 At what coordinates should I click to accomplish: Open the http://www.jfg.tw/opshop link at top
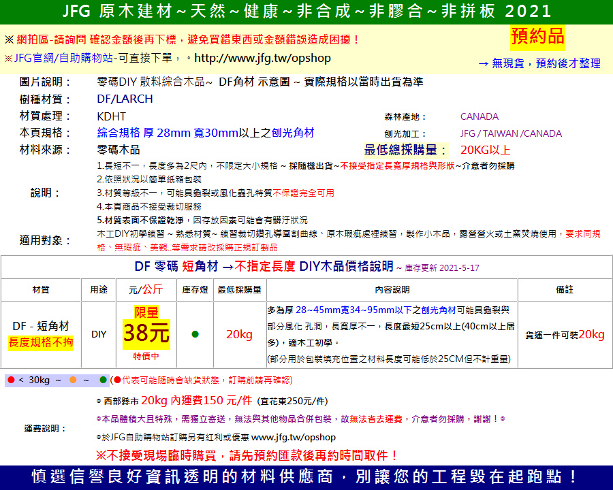262,59
